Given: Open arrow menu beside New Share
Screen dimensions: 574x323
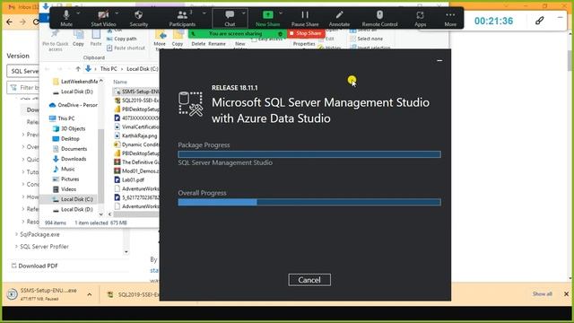Looking at the screenshot, I should pos(281,13).
